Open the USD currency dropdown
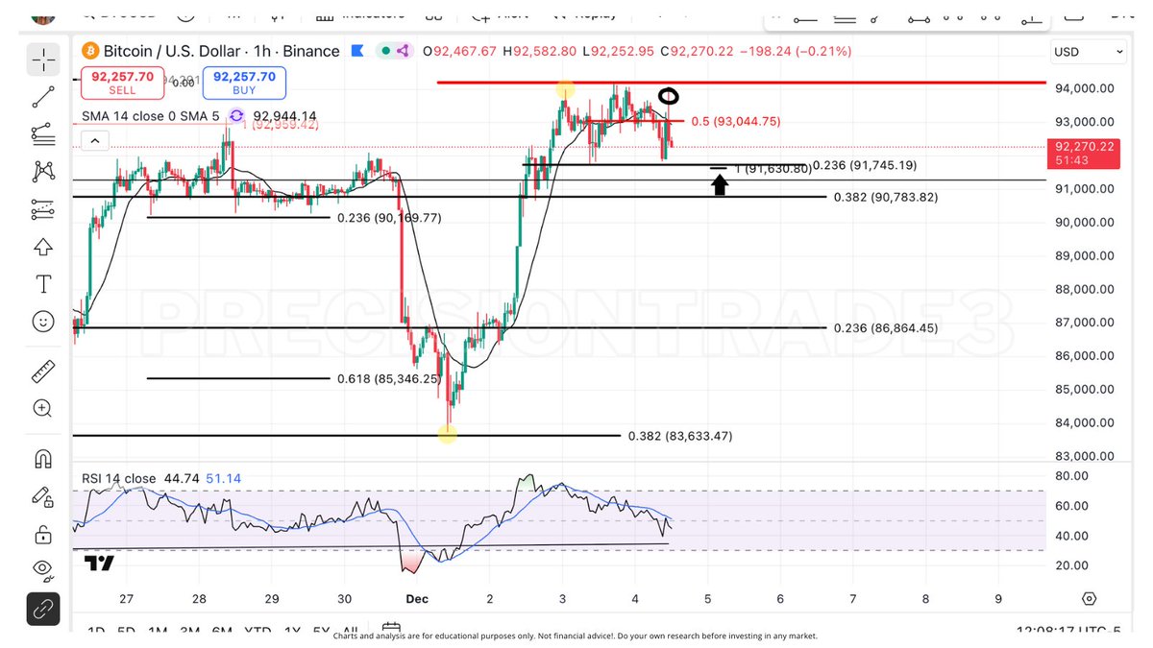Image resolution: width=1153 pixels, height=648 pixels. pyautogui.click(x=1089, y=52)
